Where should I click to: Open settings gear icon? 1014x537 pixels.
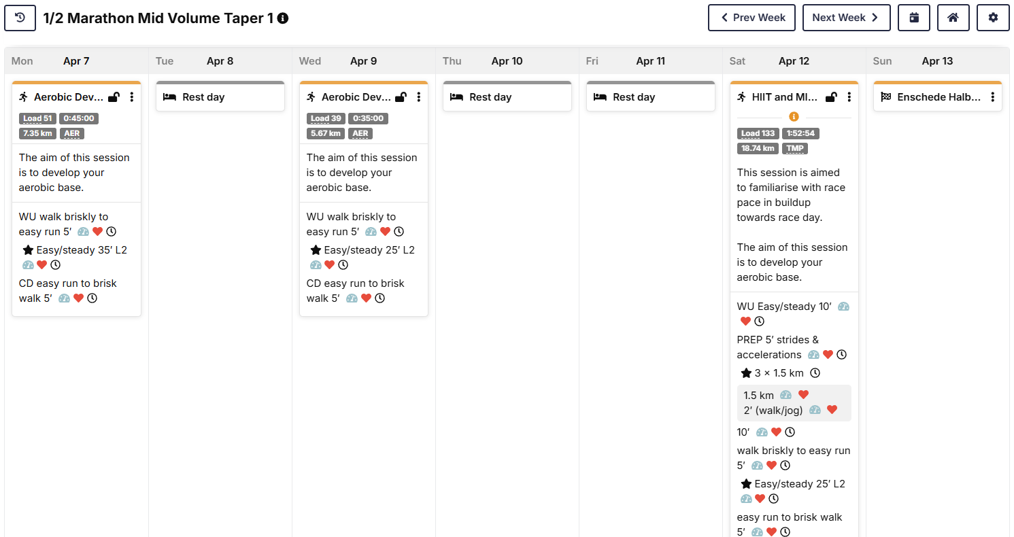(993, 18)
